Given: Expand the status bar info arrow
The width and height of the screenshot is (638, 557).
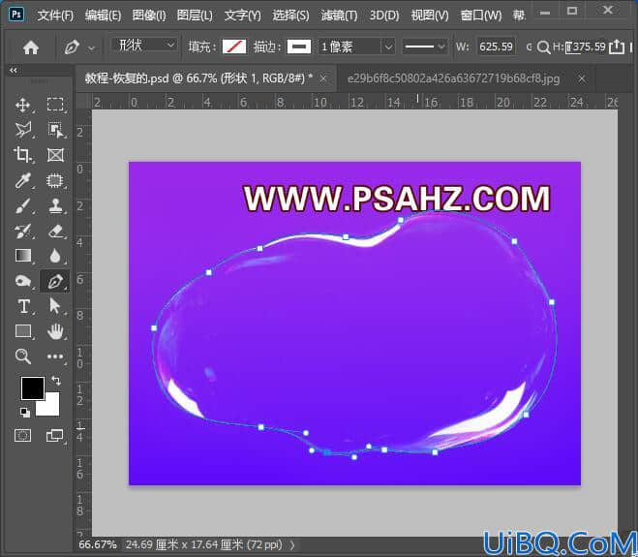Looking at the screenshot, I should pos(292,544).
